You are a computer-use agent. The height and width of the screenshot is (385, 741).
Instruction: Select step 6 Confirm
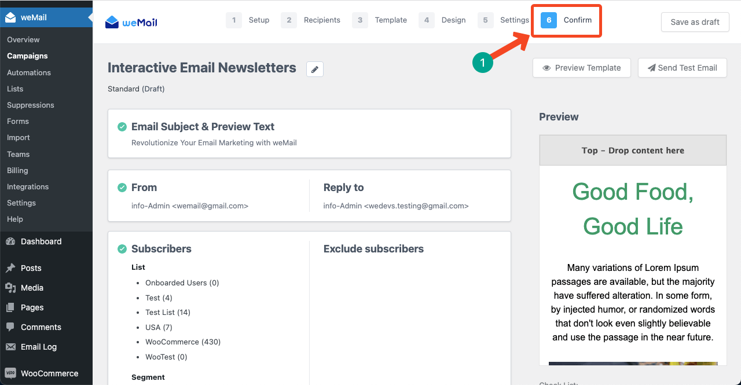pyautogui.click(x=566, y=20)
